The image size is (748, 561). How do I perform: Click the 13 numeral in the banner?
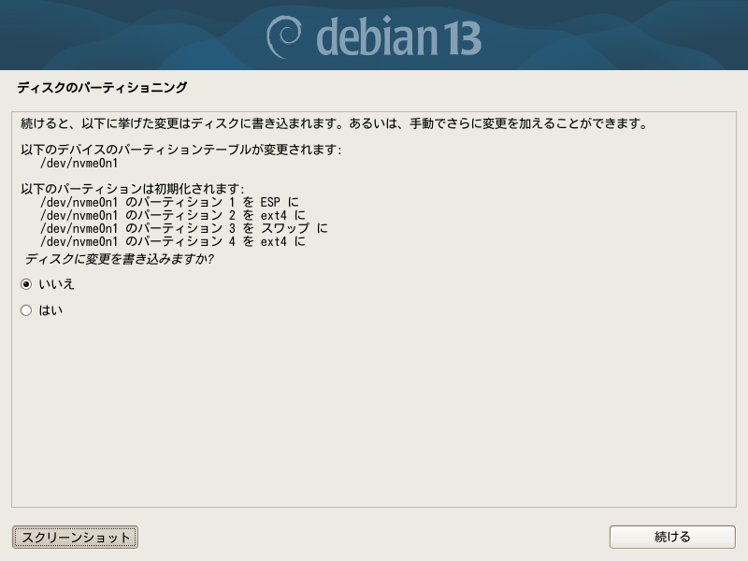[462, 38]
